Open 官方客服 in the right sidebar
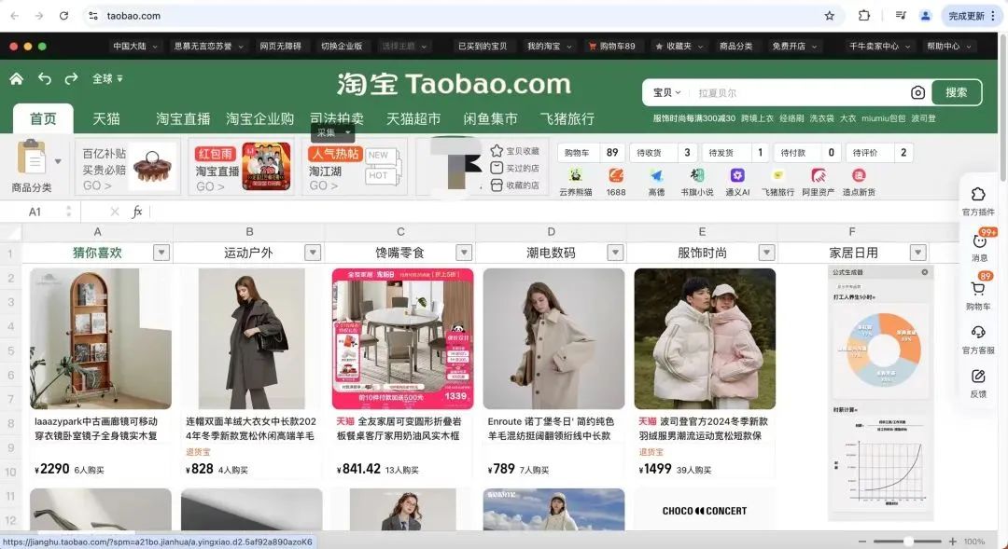The height and width of the screenshot is (549, 1008). [x=978, y=339]
